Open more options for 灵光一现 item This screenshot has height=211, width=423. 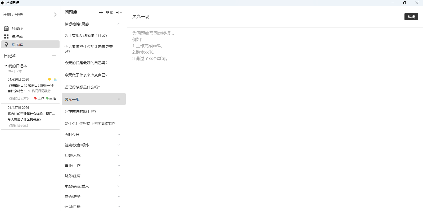tap(120, 99)
